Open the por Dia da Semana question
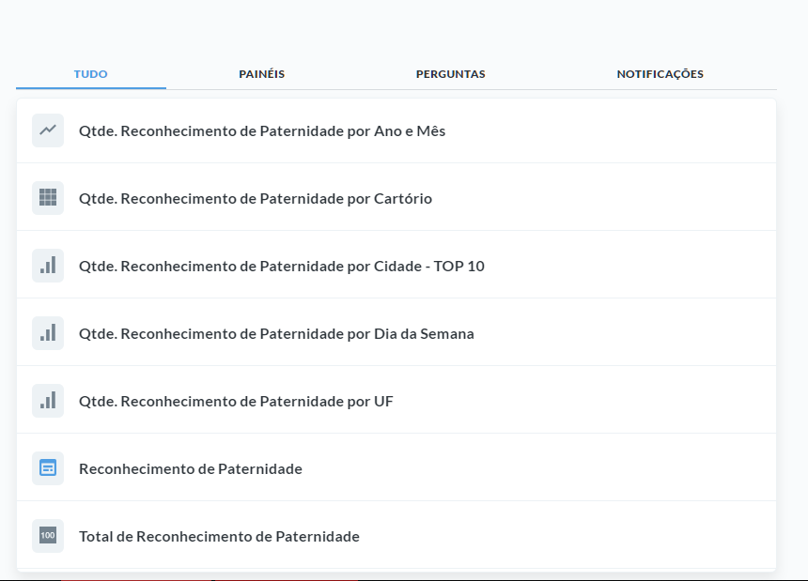 coord(276,334)
